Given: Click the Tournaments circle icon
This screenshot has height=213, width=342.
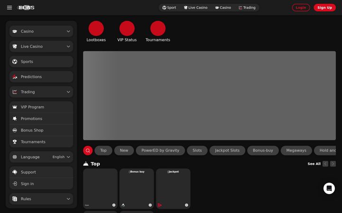Looking at the screenshot, I should (x=158, y=28).
